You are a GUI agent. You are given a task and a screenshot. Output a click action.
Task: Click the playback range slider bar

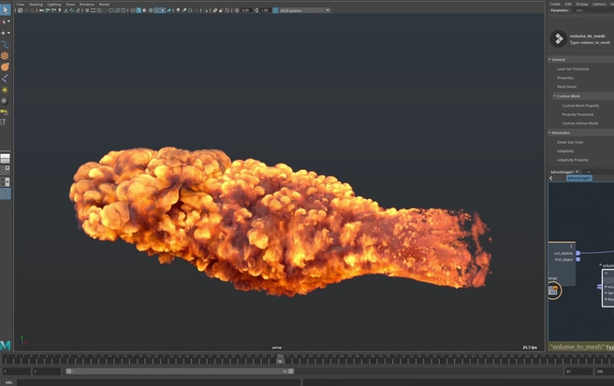[x=180, y=371]
